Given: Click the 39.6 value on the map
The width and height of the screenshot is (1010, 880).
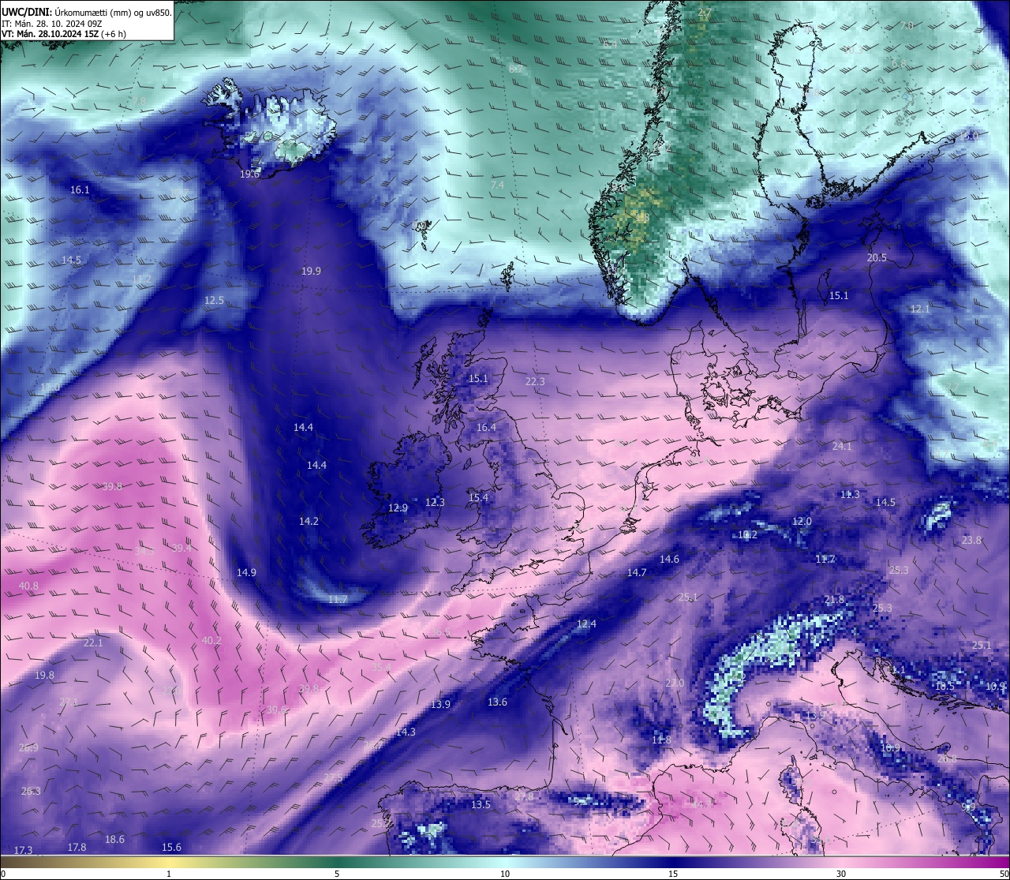Looking at the screenshot, I should 276,710.
